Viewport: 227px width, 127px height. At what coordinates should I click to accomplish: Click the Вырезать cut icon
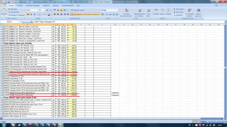click(13, 9)
